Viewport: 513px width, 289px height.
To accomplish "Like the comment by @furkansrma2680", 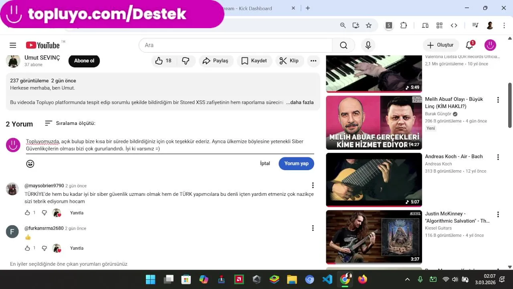I will tap(27, 248).
